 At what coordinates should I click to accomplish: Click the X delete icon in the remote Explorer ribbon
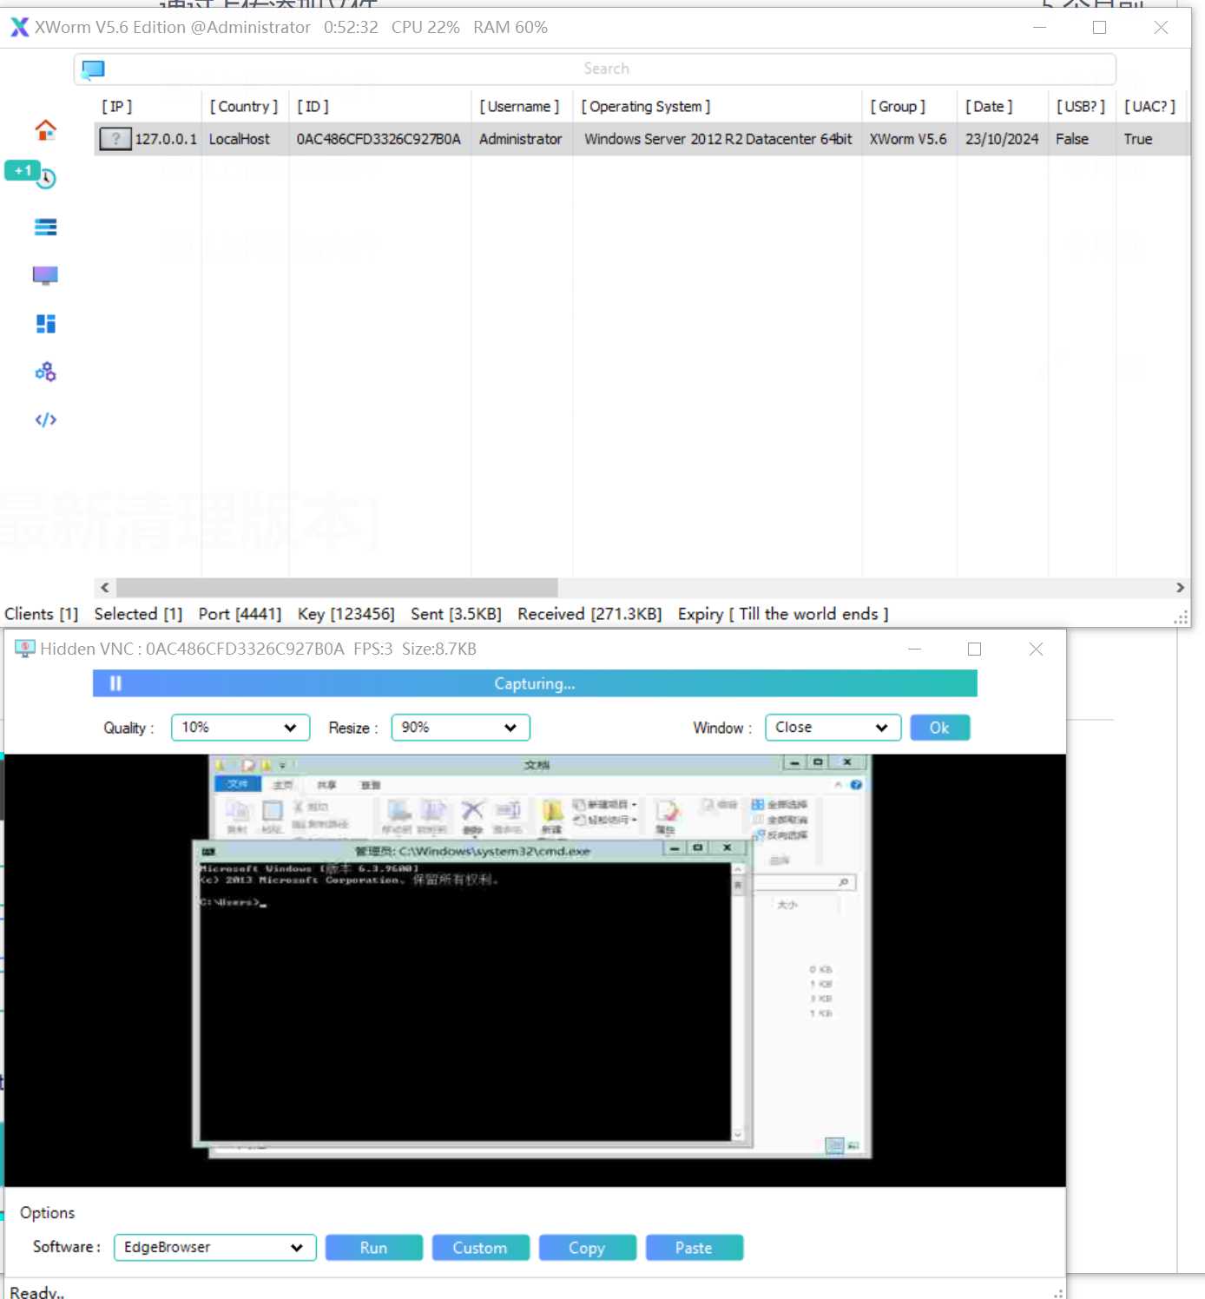click(472, 811)
